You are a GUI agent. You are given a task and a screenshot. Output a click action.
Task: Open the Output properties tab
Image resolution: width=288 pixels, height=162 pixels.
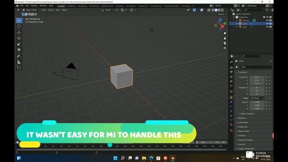pyautogui.click(x=231, y=72)
